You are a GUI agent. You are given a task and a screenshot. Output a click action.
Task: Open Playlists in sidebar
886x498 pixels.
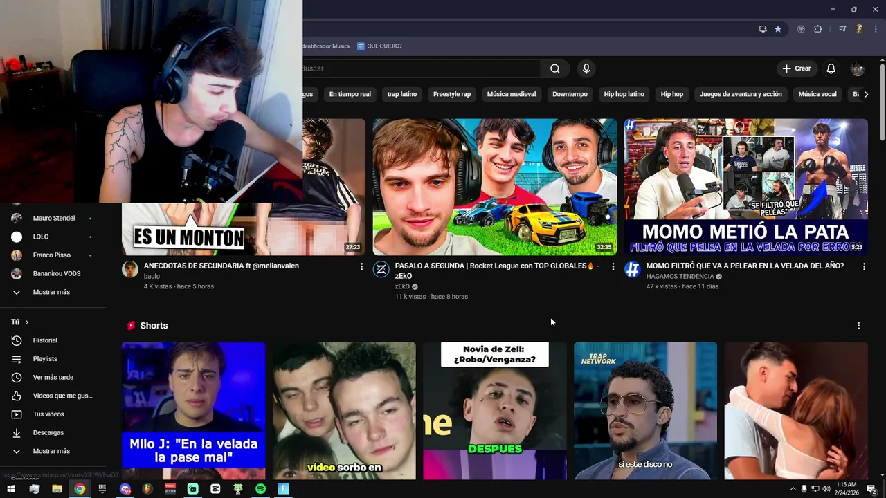pos(53,359)
